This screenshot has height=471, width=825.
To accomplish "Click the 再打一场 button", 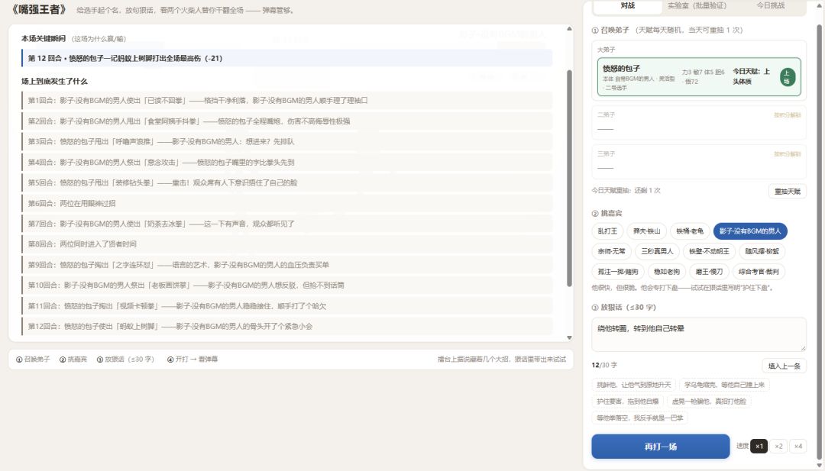I will tap(660, 447).
